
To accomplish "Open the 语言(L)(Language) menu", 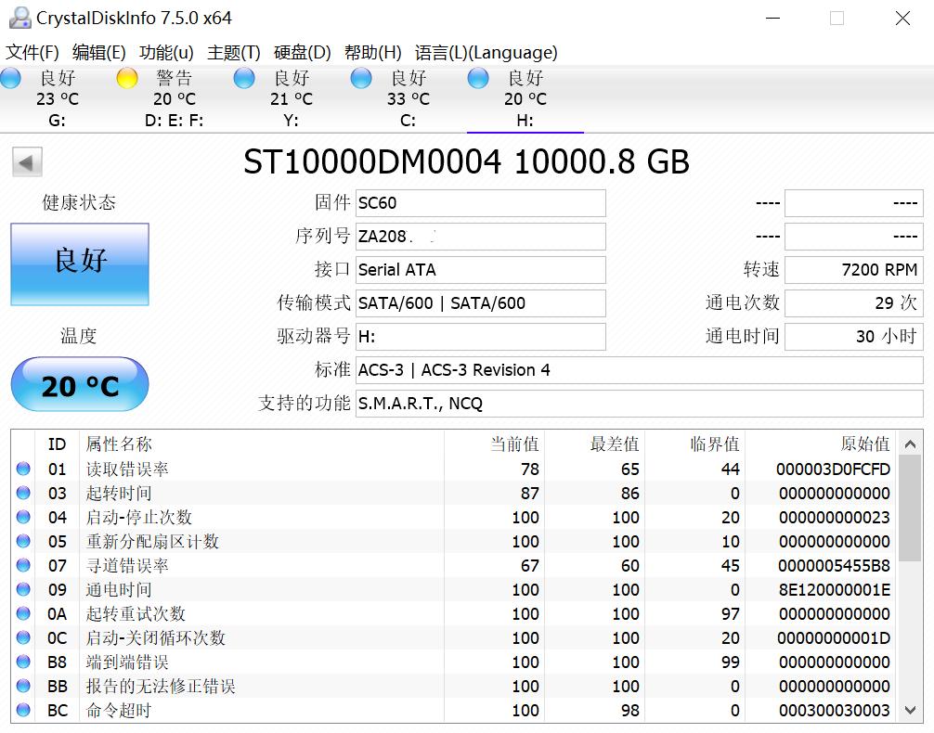I will click(x=486, y=52).
